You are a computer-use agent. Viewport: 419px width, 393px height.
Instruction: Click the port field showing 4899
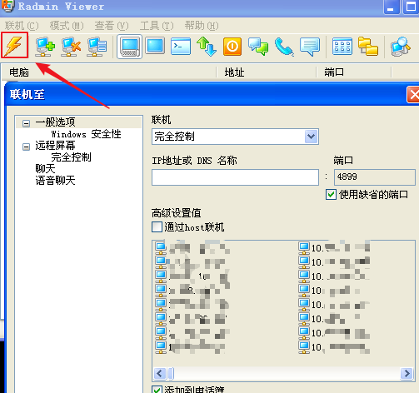[375, 177]
